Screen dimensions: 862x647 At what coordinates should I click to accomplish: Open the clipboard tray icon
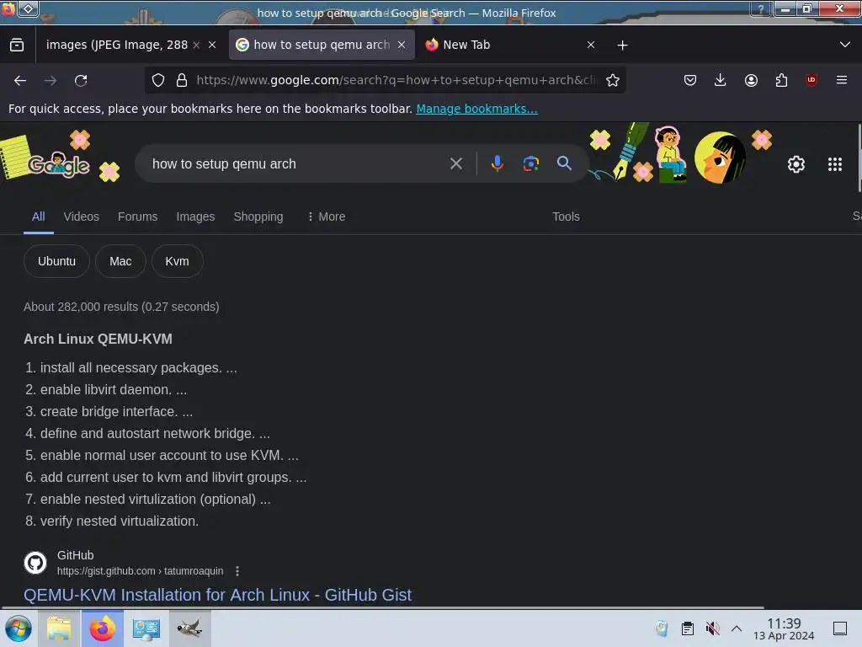[x=687, y=628]
